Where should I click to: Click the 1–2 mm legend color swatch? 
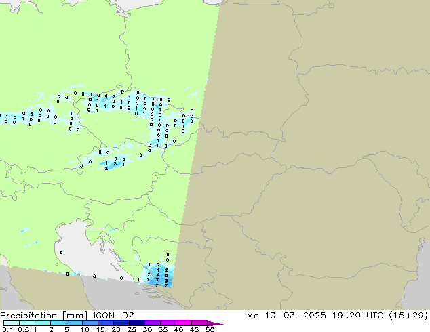(43, 323)
